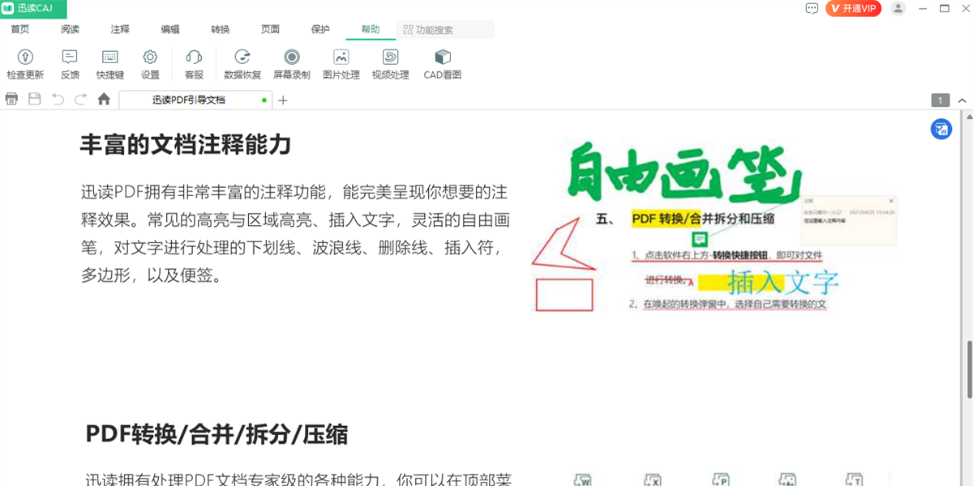Select the 注释 annotation tab
This screenshot has height=486, width=973.
point(120,30)
